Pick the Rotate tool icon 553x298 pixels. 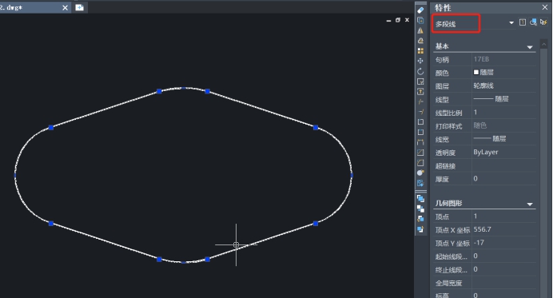[420, 72]
